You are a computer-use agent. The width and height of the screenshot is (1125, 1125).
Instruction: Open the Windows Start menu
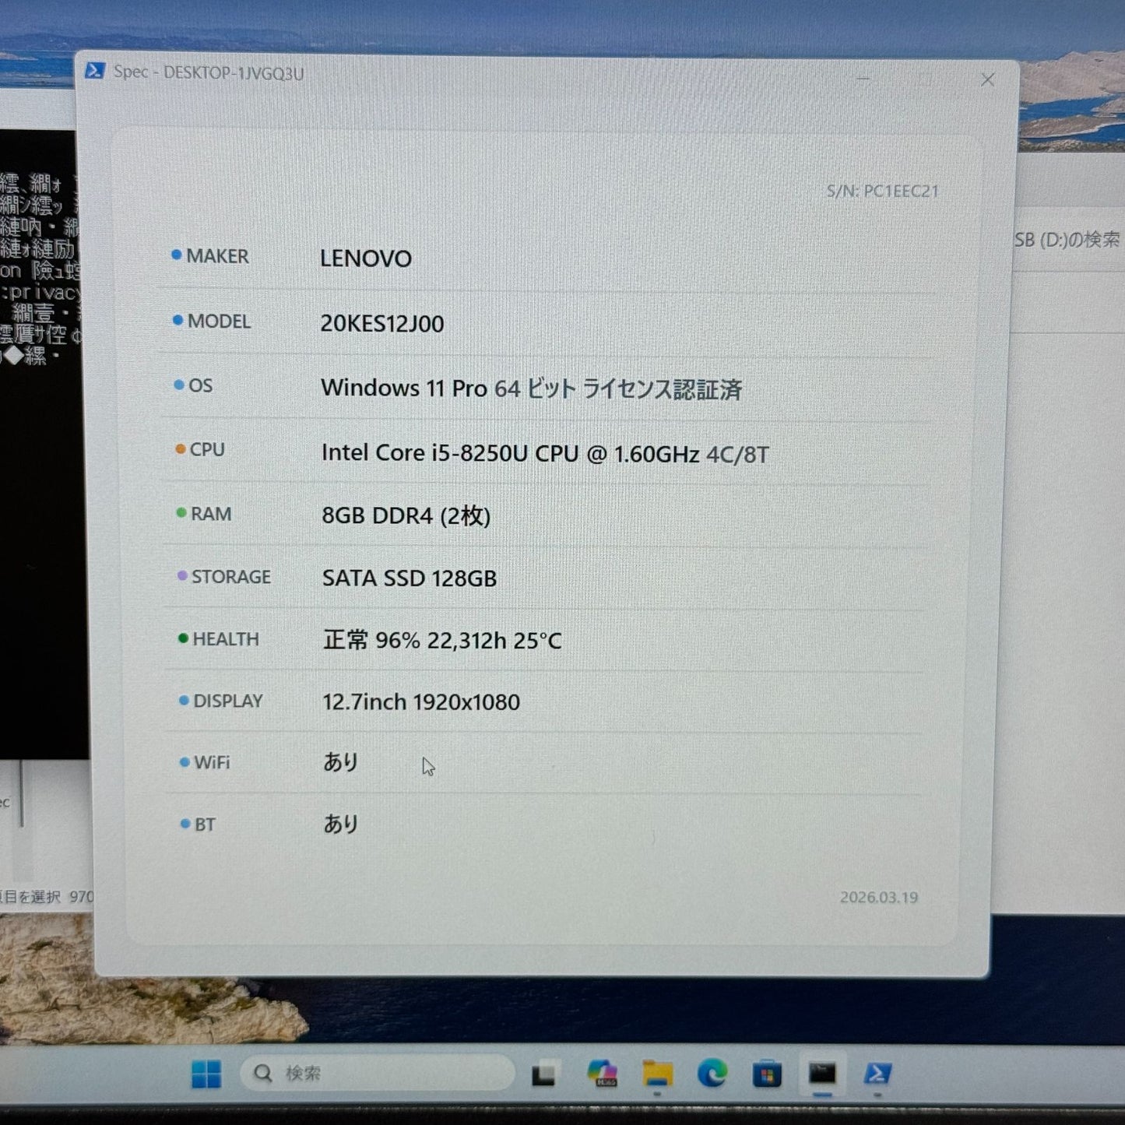(x=206, y=1074)
